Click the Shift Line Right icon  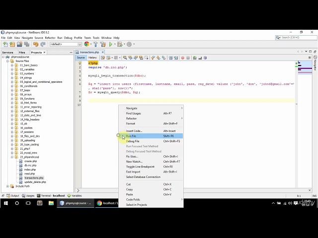[x=176, y=58]
